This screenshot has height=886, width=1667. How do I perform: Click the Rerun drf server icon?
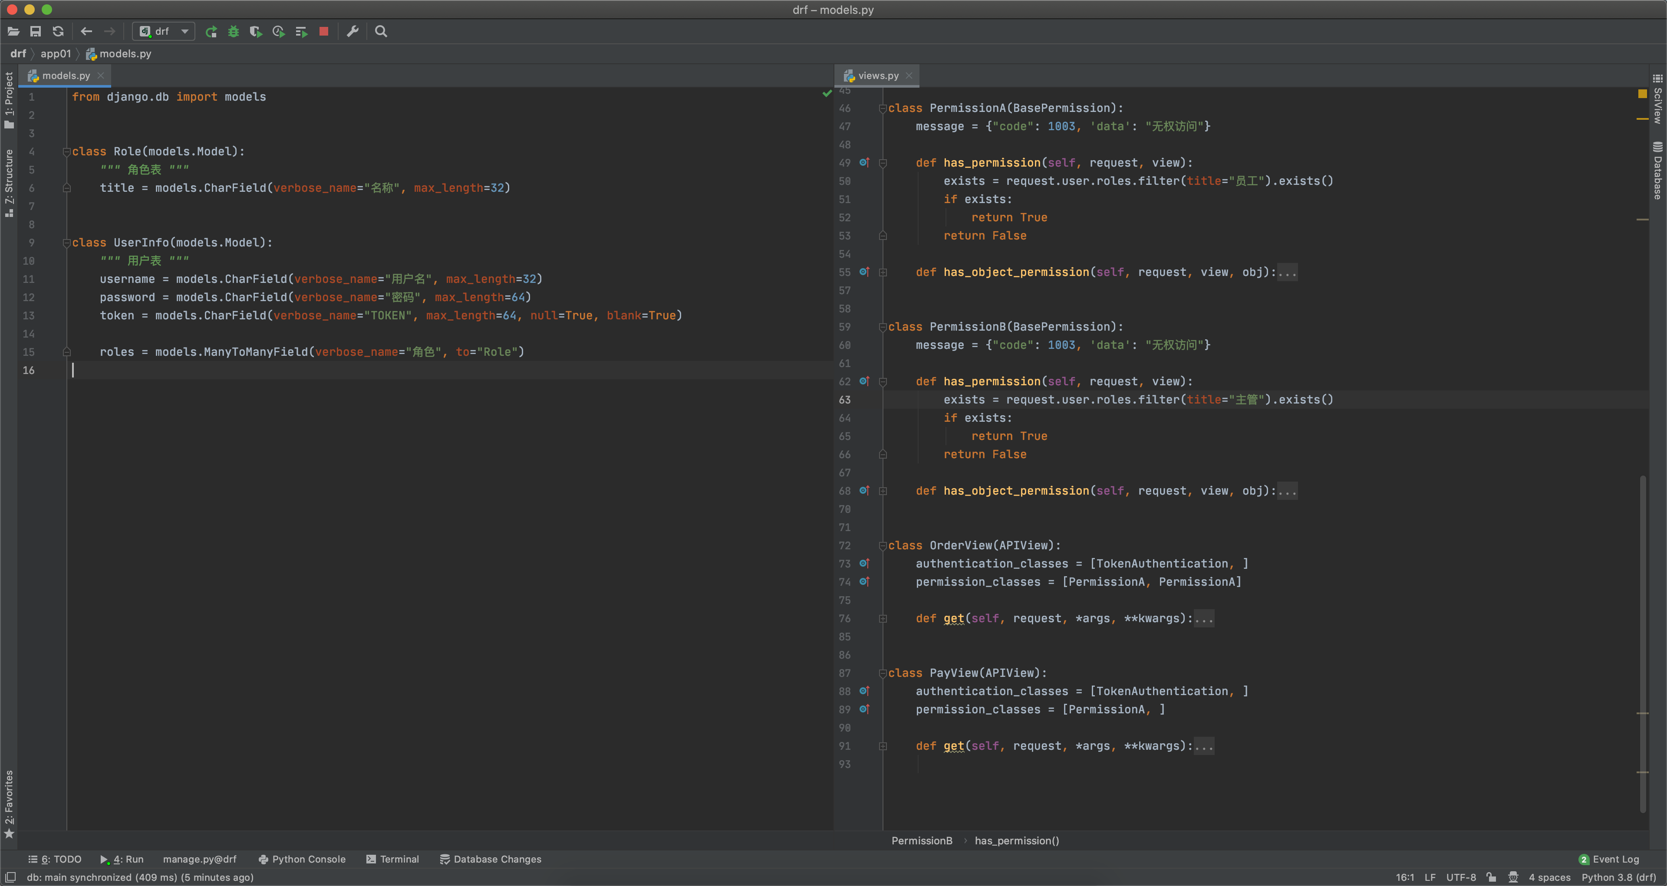211,31
